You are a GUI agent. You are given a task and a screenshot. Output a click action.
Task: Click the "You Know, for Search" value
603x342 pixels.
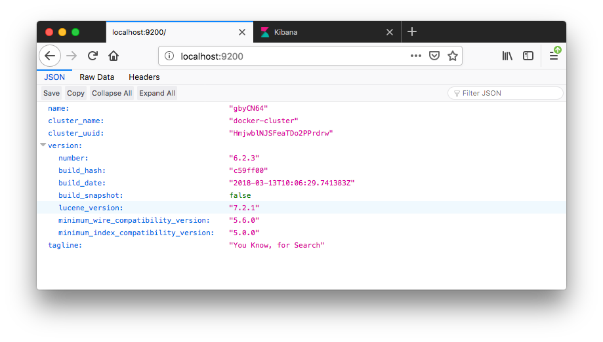pos(276,245)
